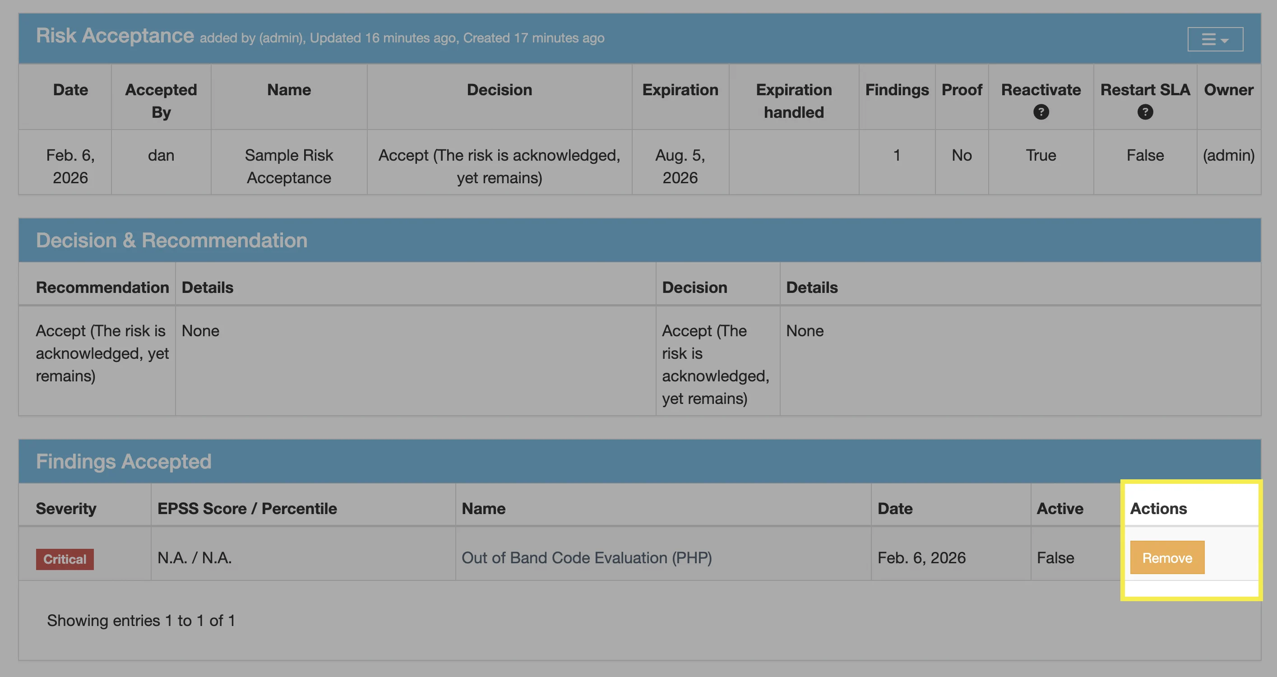This screenshot has height=677, width=1277.
Task: Click the Date header in Findings Accepted
Action: [x=895, y=508]
